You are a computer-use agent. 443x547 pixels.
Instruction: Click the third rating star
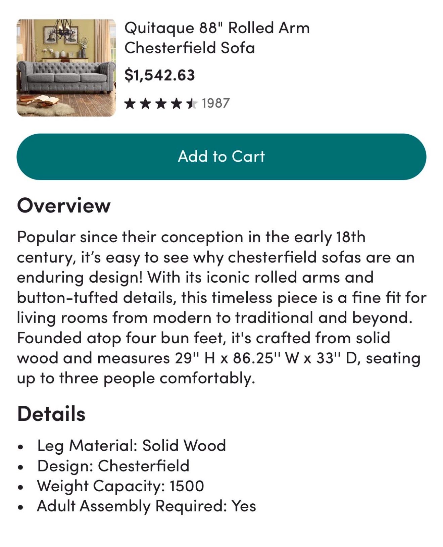161,103
